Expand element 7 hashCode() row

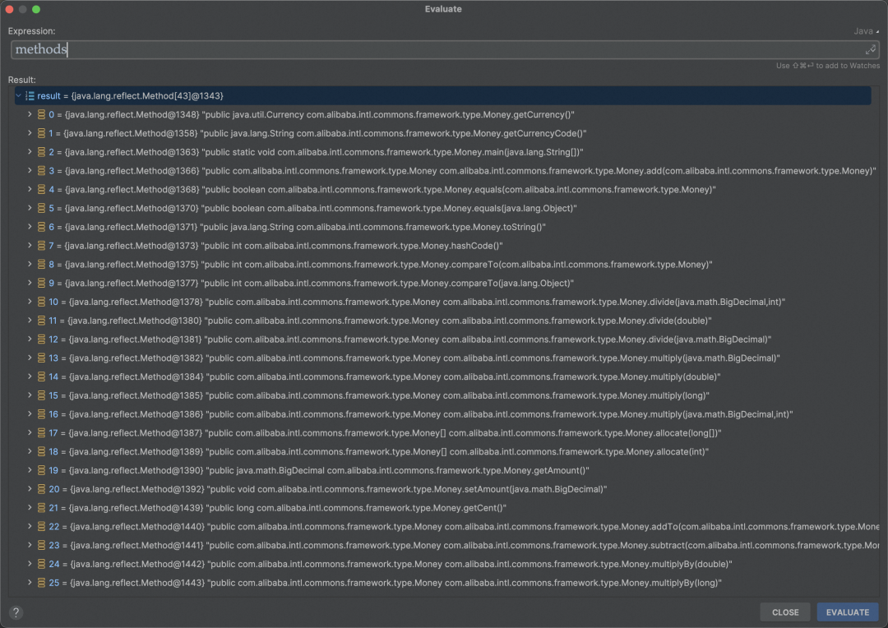tap(30, 245)
